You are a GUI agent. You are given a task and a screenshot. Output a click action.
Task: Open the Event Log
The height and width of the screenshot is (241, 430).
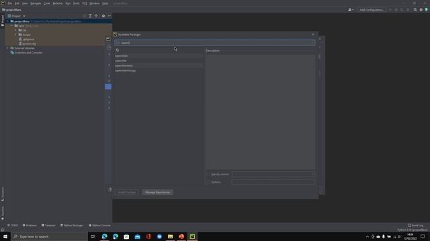(x=415, y=226)
